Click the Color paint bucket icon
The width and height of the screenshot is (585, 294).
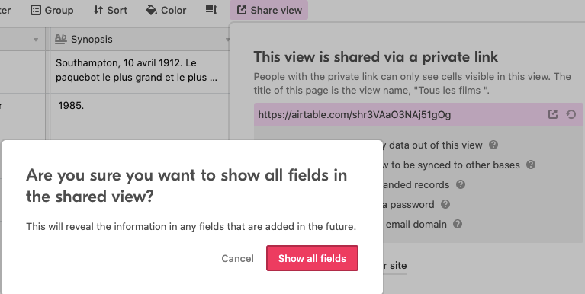[151, 10]
